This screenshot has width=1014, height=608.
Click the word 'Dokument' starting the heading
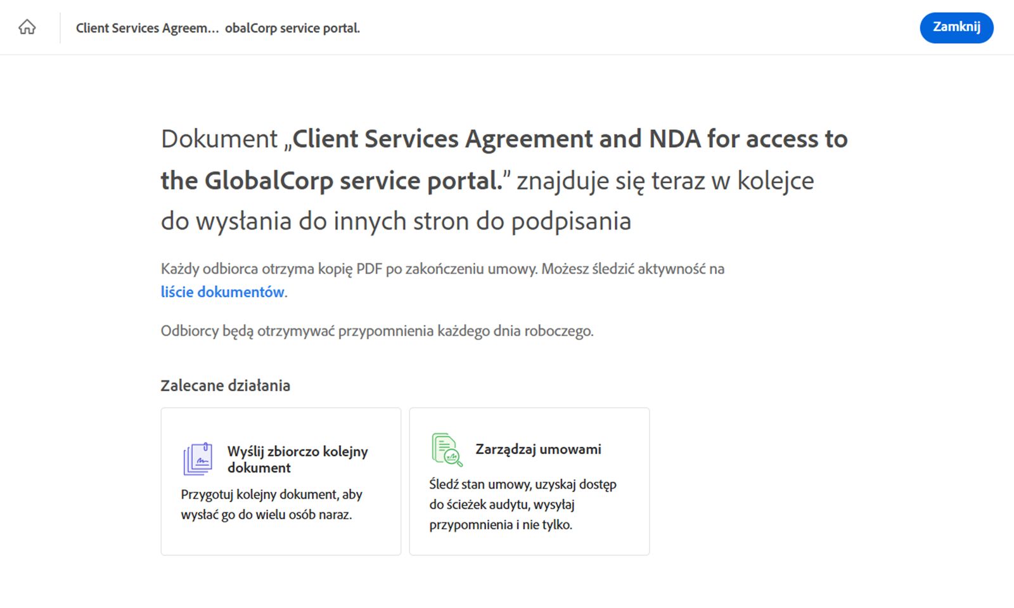[219, 139]
